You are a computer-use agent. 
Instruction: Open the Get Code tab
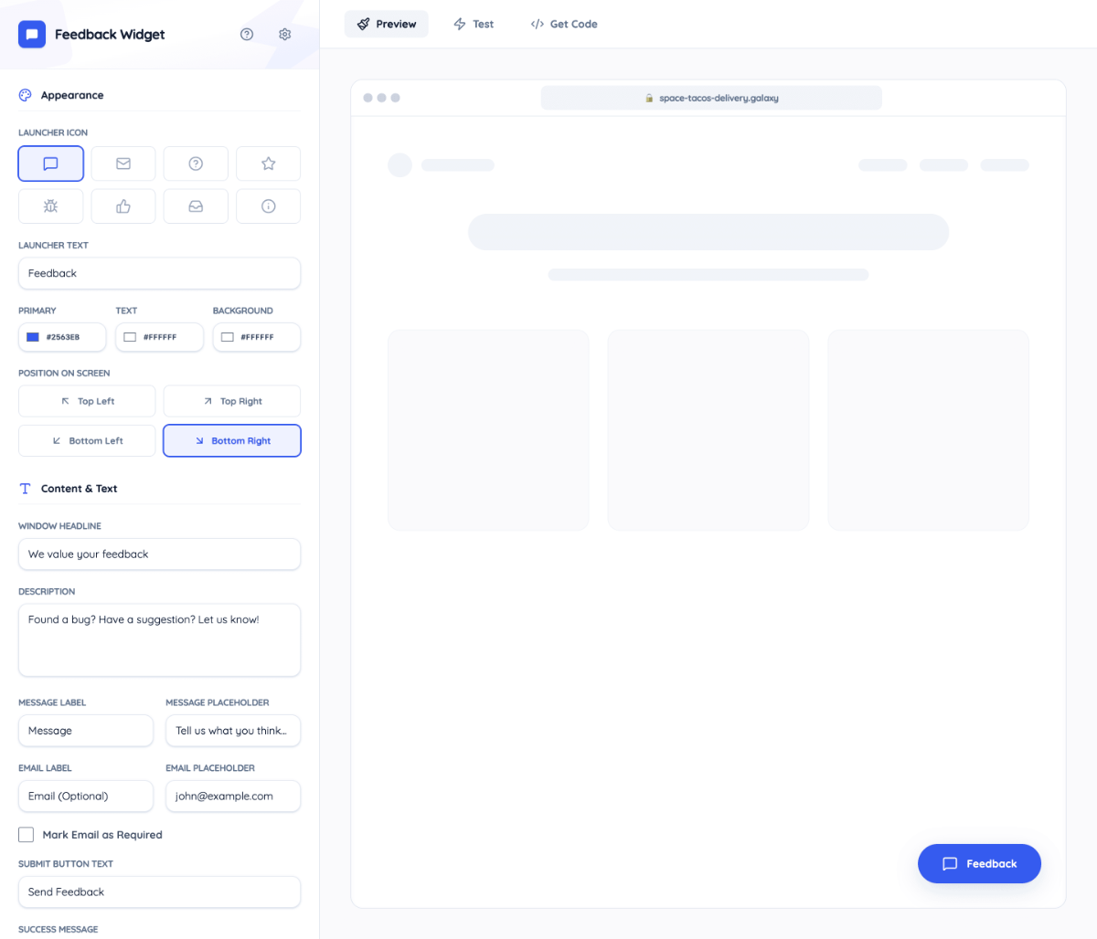point(564,24)
